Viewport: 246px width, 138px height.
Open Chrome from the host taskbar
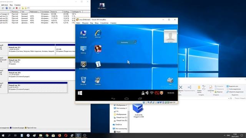47,135
